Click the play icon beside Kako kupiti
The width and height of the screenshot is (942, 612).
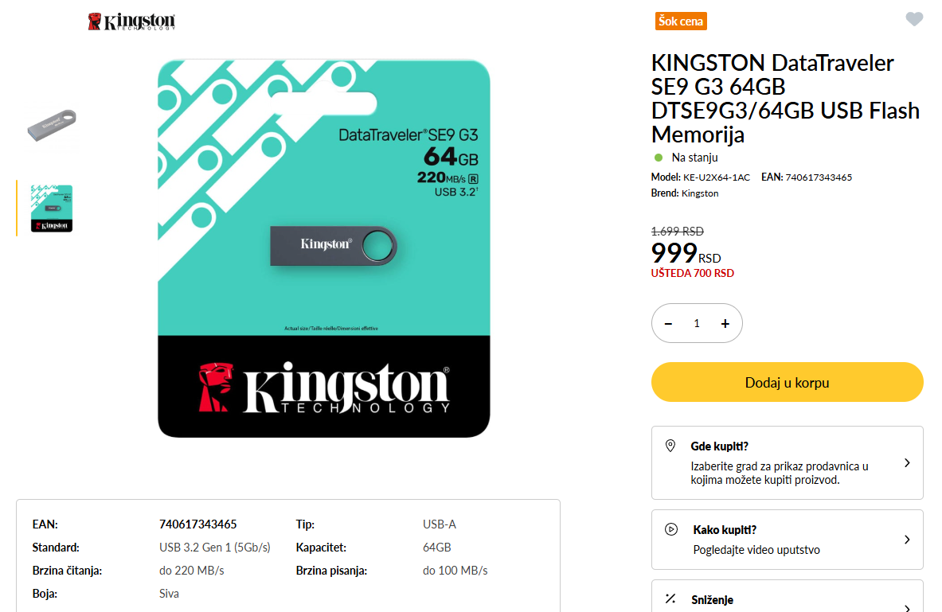click(671, 529)
